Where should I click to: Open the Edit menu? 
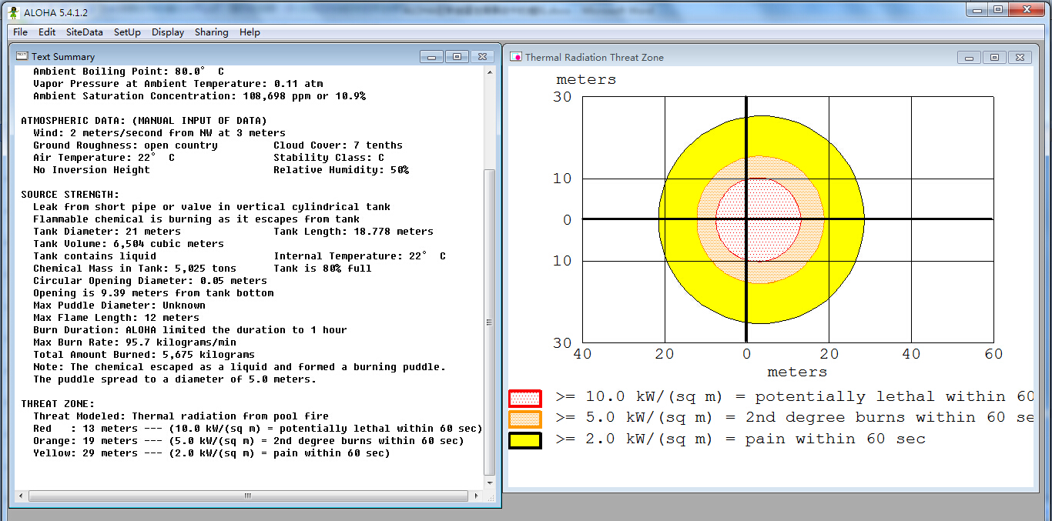pyautogui.click(x=47, y=32)
